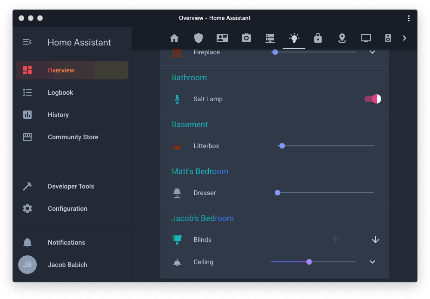Adjust the Fireplace brightness slider

313,52
